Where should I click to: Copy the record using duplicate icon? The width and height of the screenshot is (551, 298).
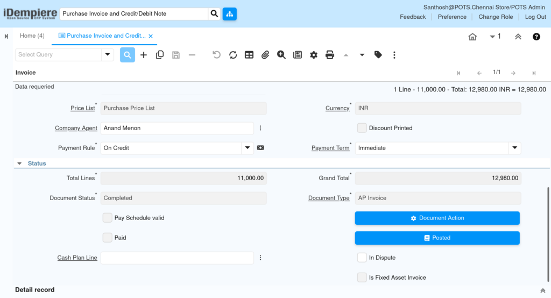(159, 55)
